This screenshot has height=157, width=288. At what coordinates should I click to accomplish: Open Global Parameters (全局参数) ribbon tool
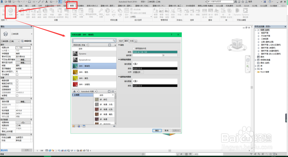(45, 13)
